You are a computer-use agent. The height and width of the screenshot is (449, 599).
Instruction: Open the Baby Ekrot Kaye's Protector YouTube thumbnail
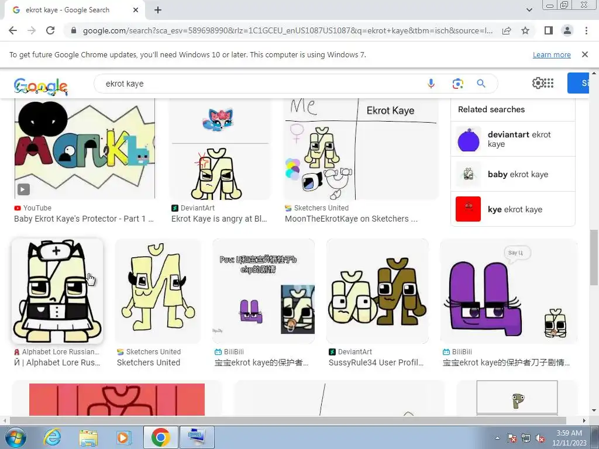point(85,149)
